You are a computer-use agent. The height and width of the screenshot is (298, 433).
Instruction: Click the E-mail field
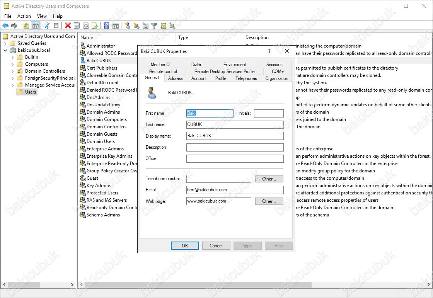235,190
